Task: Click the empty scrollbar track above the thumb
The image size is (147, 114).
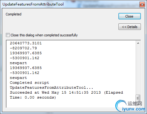Action: 138,70
